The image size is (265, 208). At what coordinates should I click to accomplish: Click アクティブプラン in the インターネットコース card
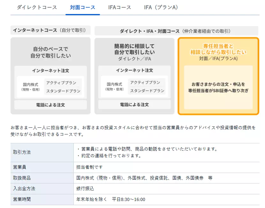61,83
